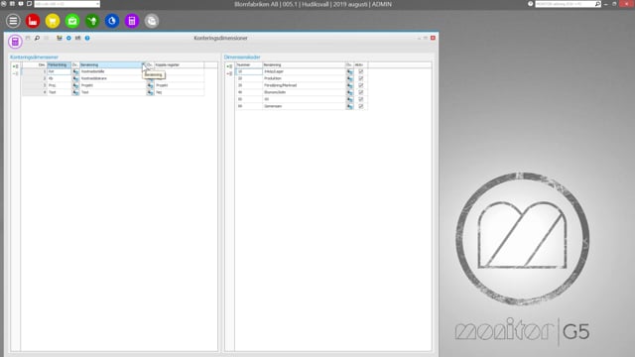Viewport: 635px width, 357px height.
Task: Open translation icon after Benämning 'Projekt'
Action: pyautogui.click(x=150, y=85)
